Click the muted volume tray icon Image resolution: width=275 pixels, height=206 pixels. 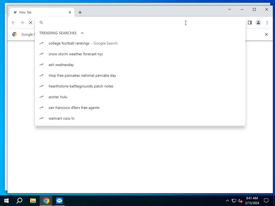[240, 201]
